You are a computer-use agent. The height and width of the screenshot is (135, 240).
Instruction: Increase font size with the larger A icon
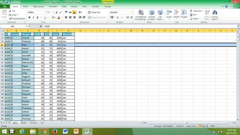click(x=57, y=12)
